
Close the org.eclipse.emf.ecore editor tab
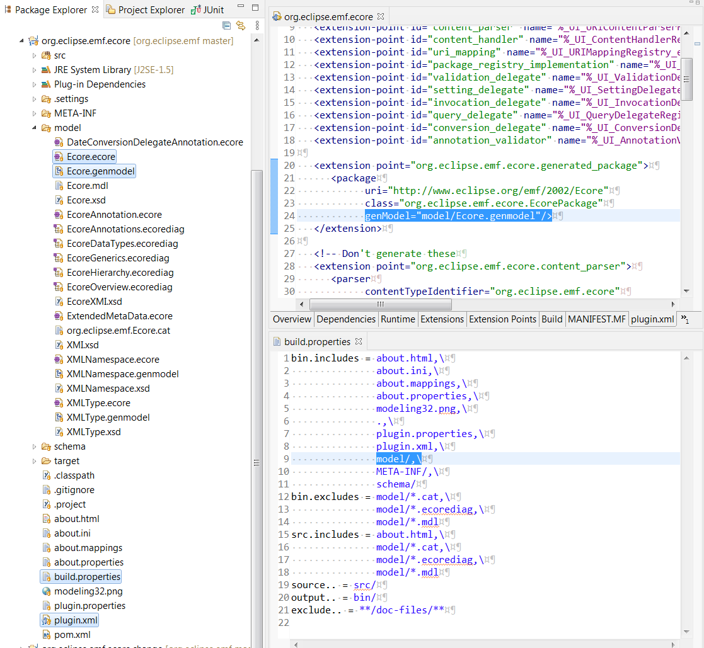click(x=381, y=16)
